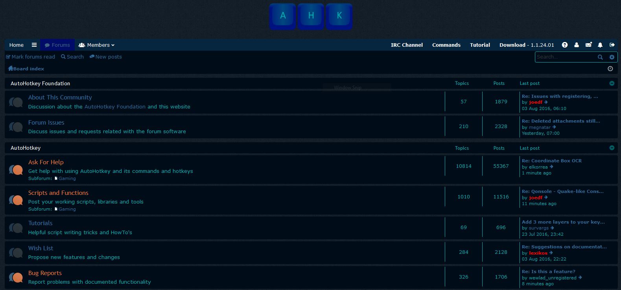Click the logout arrow icon
The width and height of the screenshot is (621, 290).
tap(612, 45)
